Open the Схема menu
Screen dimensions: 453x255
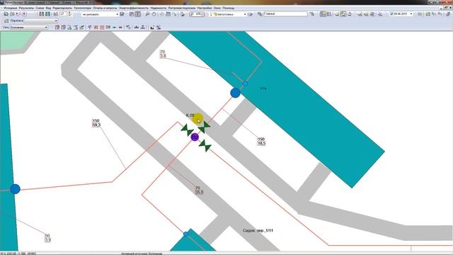[40, 8]
